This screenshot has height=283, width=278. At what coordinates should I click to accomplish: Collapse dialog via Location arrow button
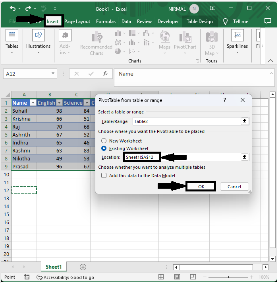(245, 157)
